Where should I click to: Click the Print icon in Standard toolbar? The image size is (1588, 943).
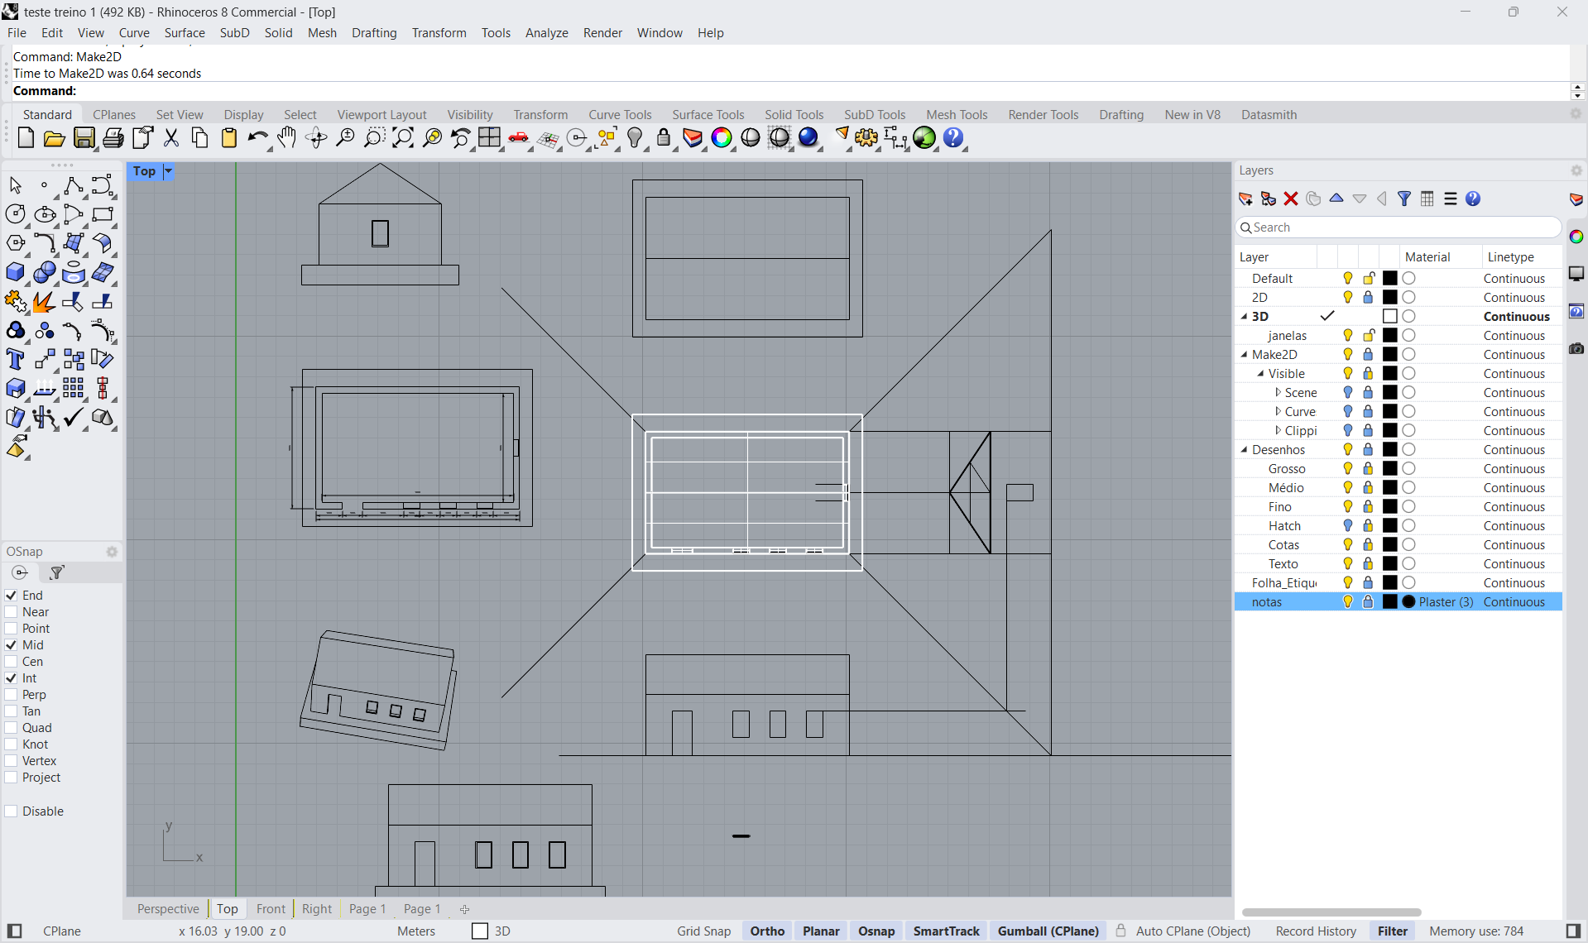coord(113,138)
